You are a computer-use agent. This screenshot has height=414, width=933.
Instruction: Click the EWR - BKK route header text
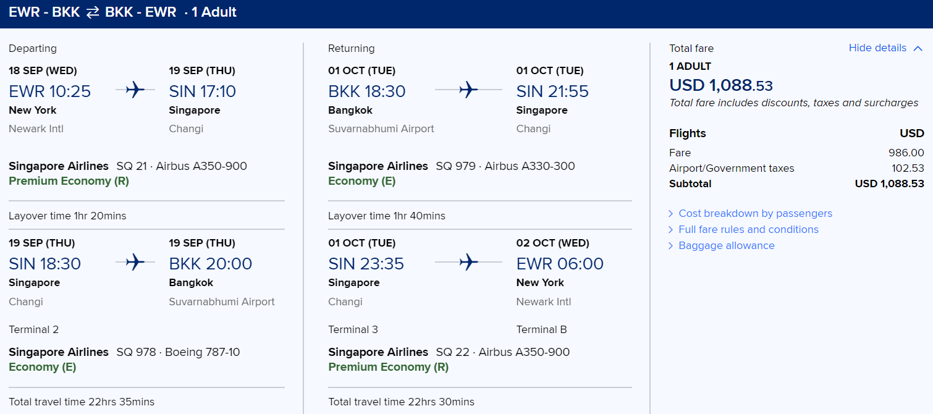pyautogui.click(x=44, y=12)
